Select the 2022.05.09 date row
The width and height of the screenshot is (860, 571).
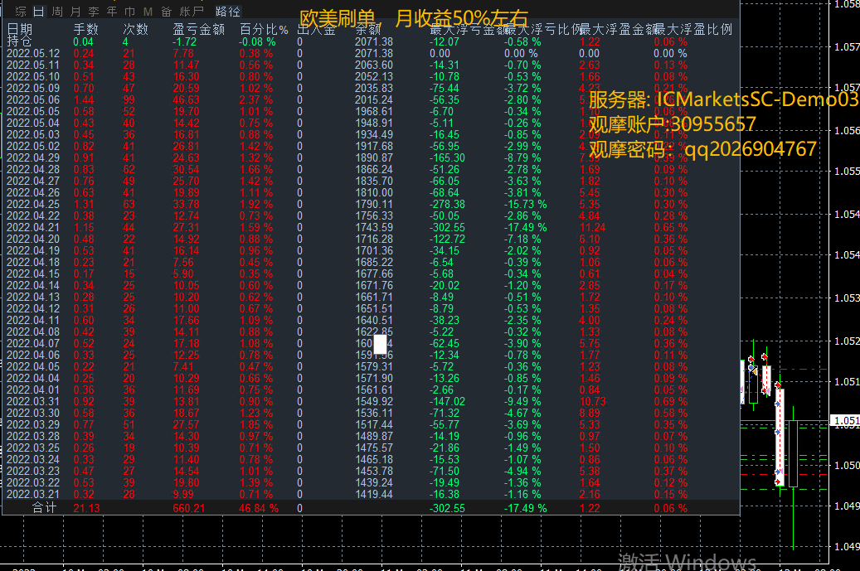(x=33, y=88)
